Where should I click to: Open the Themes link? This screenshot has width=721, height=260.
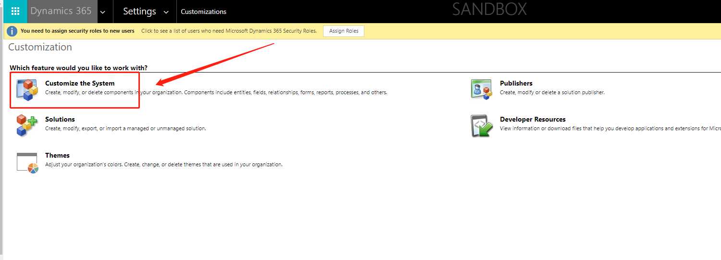(57, 155)
